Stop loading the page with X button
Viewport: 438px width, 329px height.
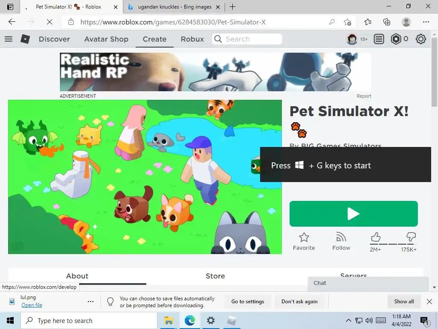tap(50, 22)
